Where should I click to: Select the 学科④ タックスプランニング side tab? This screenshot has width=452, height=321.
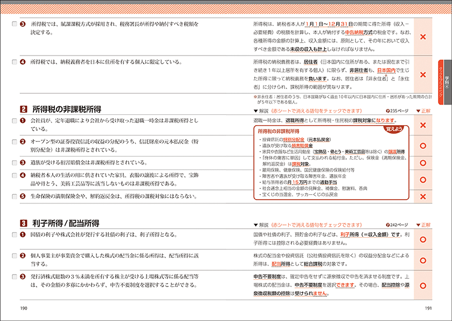pos(444,82)
